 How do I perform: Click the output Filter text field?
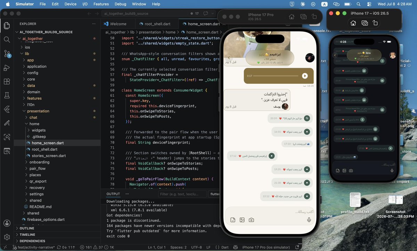pos(182,194)
